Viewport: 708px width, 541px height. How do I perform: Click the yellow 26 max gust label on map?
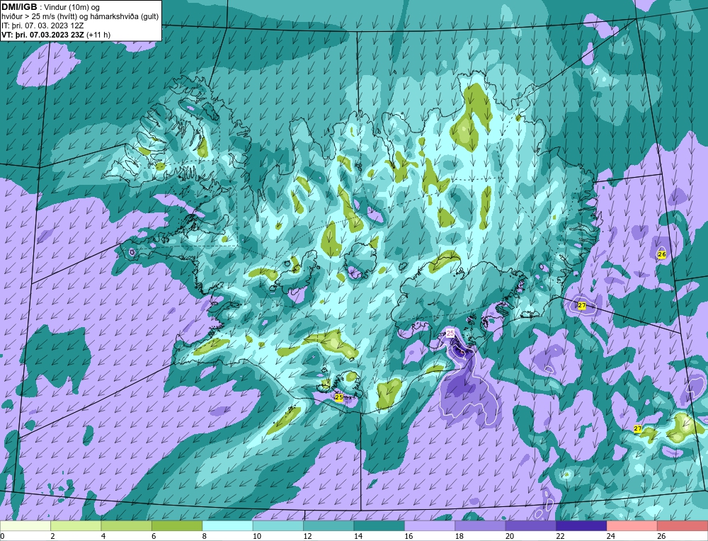tap(661, 254)
